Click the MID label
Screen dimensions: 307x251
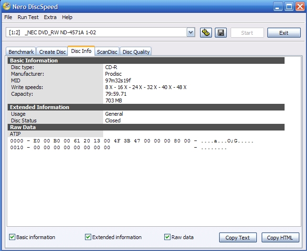click(15, 80)
